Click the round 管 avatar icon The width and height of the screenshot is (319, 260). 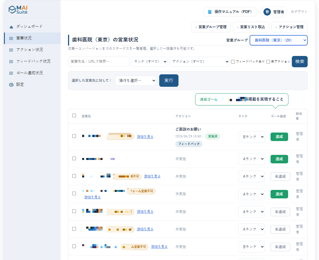[x=267, y=12]
